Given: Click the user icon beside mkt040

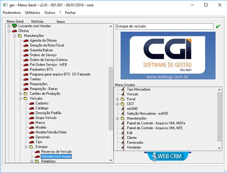Looking at the screenshot, I should 123,109.
